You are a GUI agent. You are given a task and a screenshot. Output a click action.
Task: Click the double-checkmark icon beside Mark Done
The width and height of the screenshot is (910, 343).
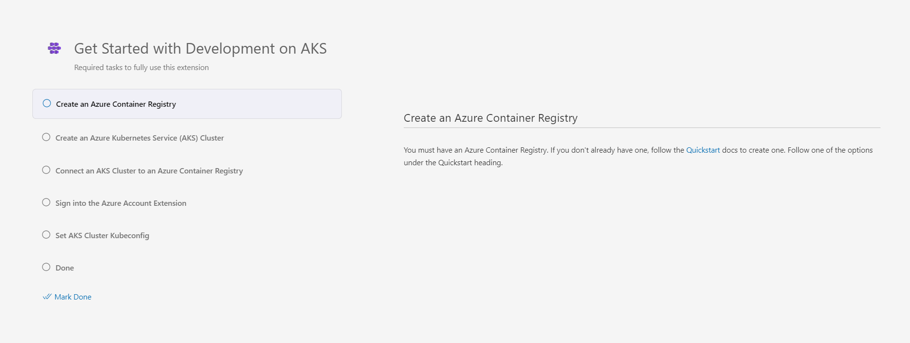pos(47,297)
